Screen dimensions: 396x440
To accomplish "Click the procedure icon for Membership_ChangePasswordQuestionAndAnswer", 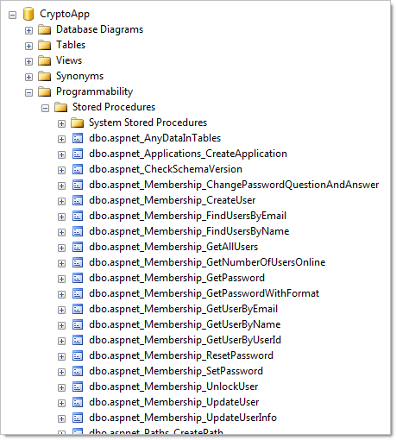I will point(78,185).
